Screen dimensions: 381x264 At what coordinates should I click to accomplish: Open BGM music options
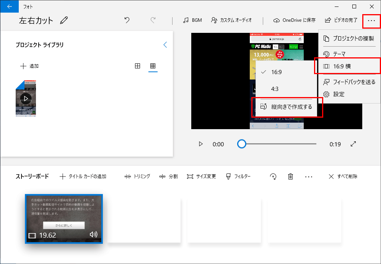[x=192, y=20]
